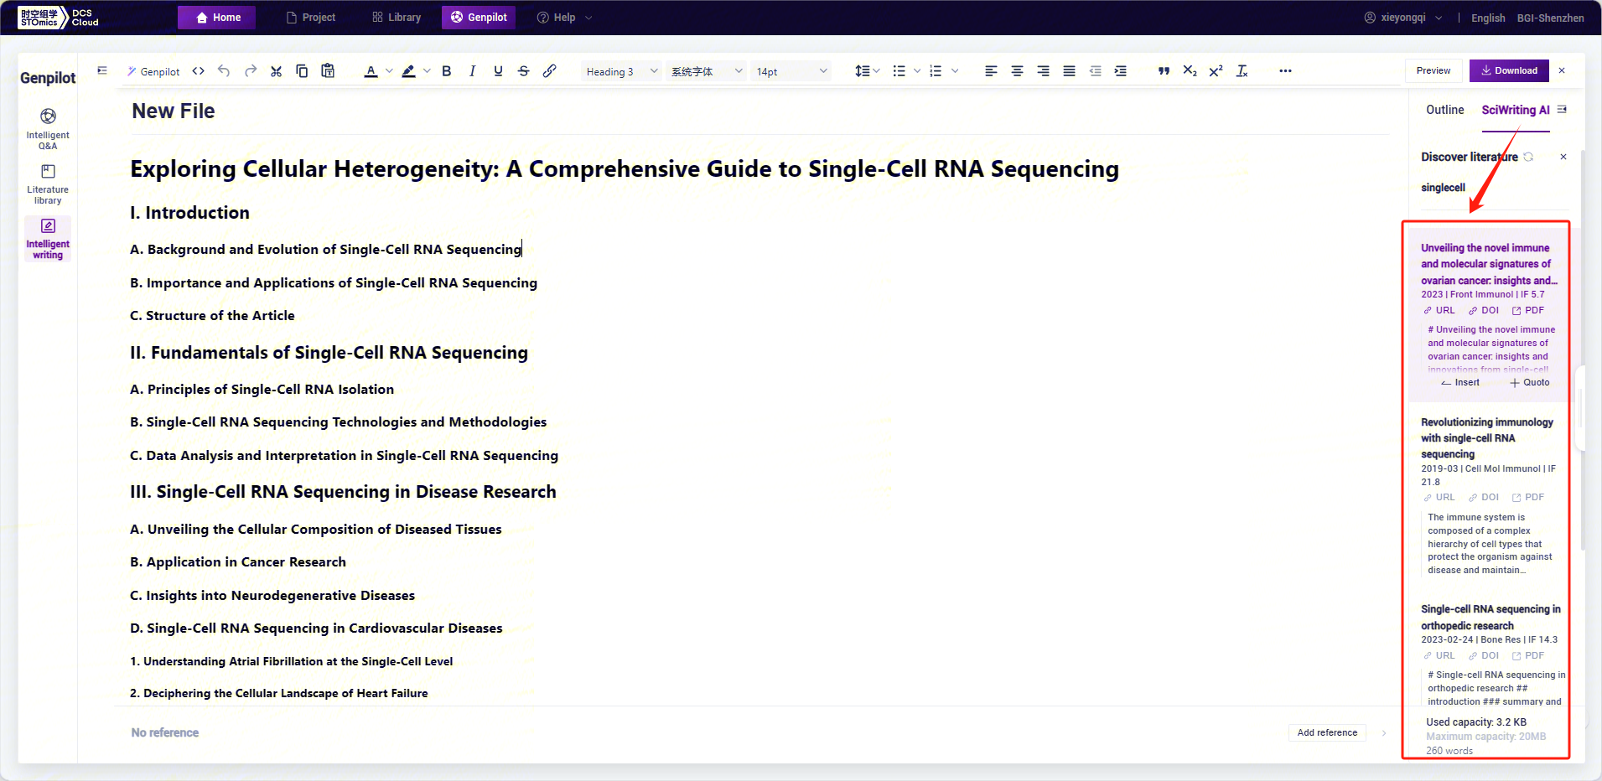Open the Heading 3 style dropdown

pyautogui.click(x=621, y=71)
